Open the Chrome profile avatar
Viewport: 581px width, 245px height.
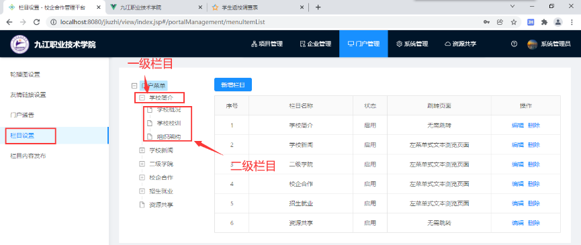click(557, 22)
